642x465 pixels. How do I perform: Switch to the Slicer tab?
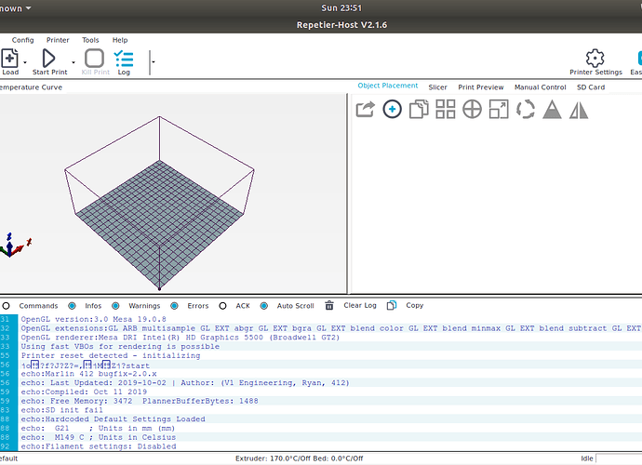click(437, 87)
